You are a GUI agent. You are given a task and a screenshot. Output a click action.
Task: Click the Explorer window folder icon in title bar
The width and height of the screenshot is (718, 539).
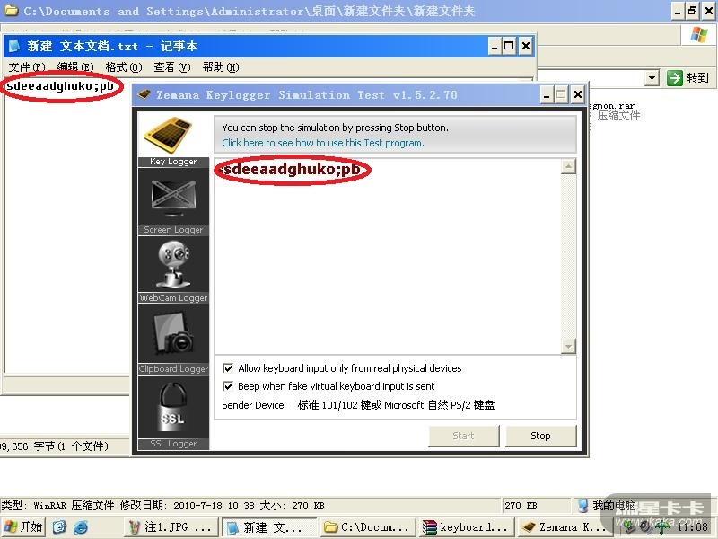(x=11, y=10)
